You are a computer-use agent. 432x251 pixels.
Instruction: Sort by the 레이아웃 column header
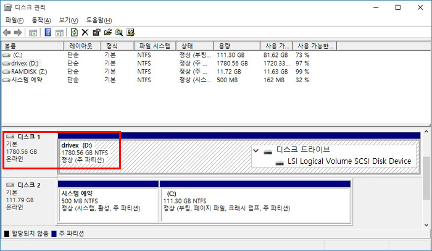pos(82,46)
